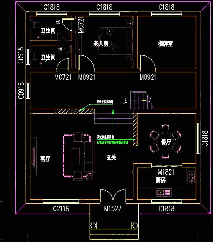Click the 棋牌室 room label

click(x=165, y=44)
